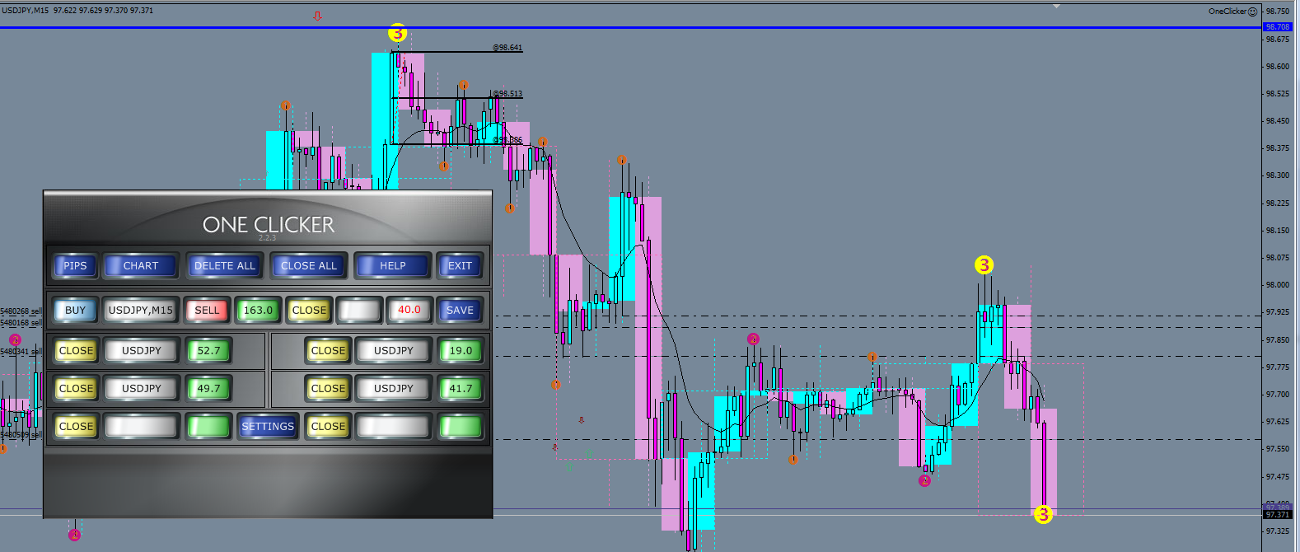Click the DELETE ALL button
Screen dimensions: 1300x552
[224, 265]
